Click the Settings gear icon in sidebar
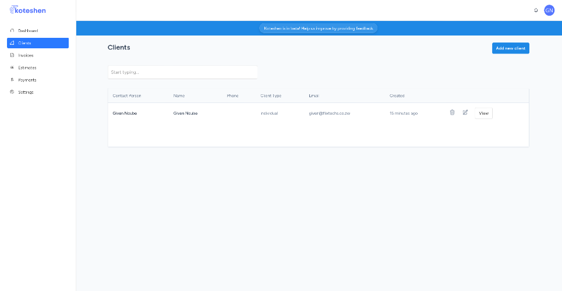This screenshot has width=562, height=291. pyautogui.click(x=12, y=92)
